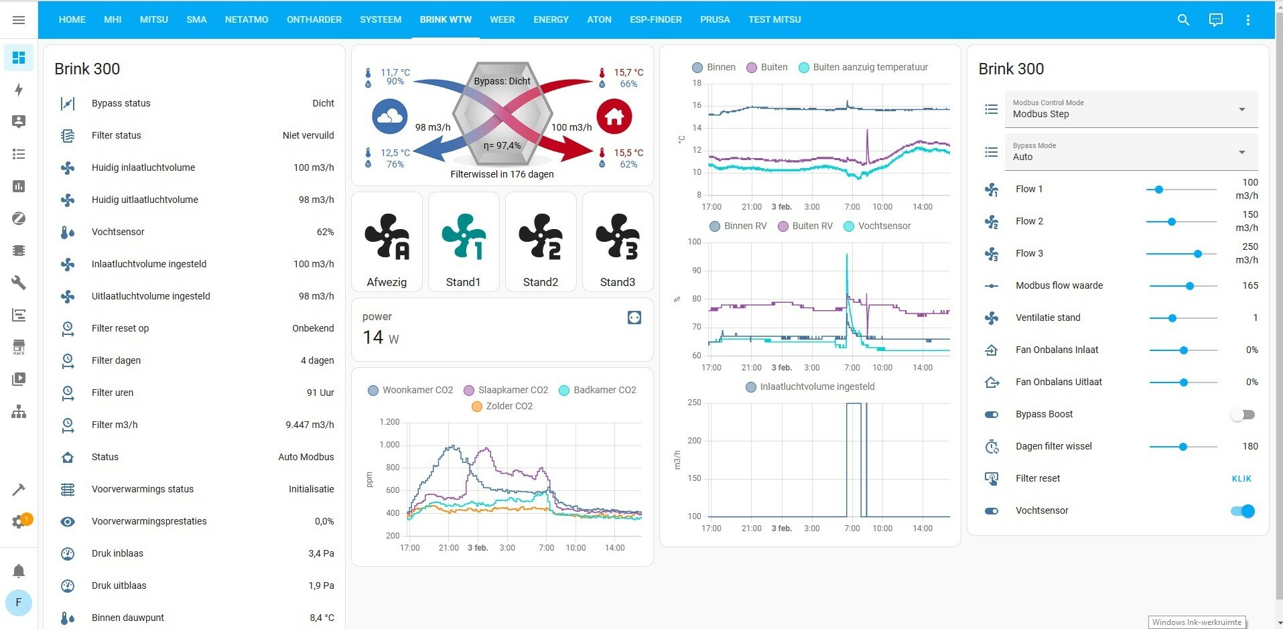1283x629 pixels.
Task: Adjust the Ventilatie stand slider
Action: [x=1183, y=318]
